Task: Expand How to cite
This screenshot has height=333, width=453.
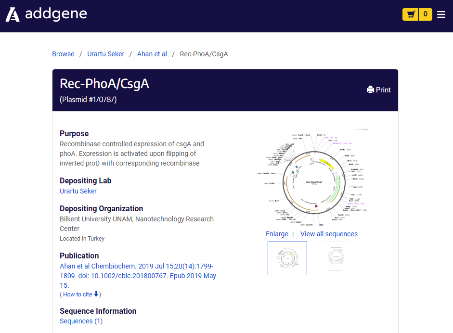Action: click(x=80, y=295)
